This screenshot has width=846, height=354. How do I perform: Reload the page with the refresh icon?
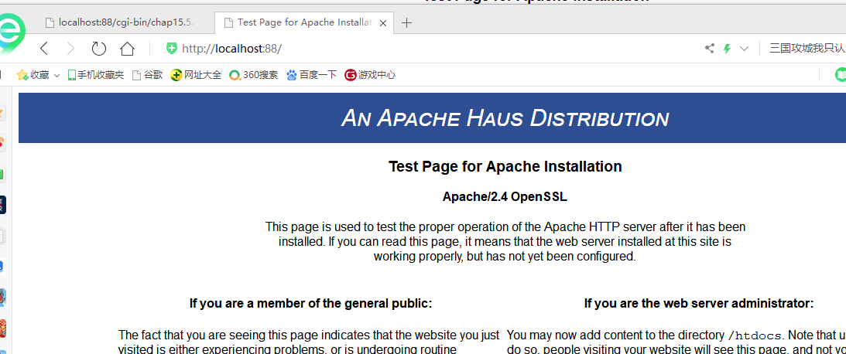click(x=99, y=49)
